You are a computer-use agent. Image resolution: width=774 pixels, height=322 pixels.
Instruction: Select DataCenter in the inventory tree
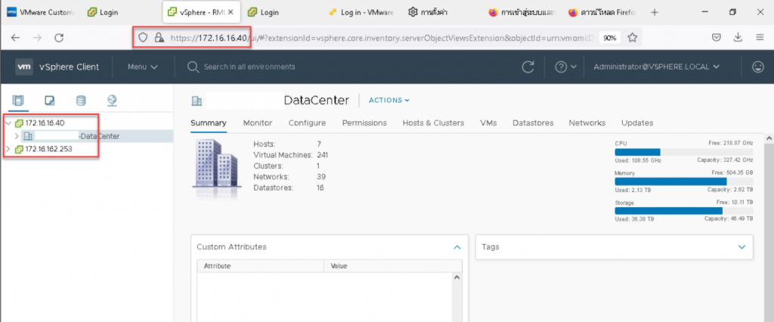click(99, 136)
